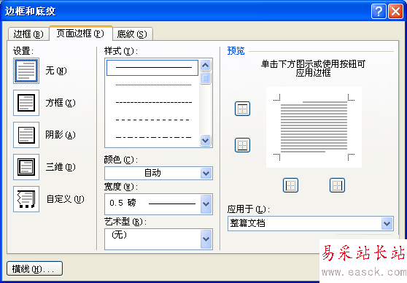Click the style list scrollbar thumb
Screen dimensions: 407x283
pyautogui.click(x=205, y=78)
